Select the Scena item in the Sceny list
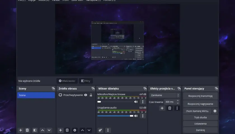Viewport: 235px width, 134px height. [x=36, y=95]
